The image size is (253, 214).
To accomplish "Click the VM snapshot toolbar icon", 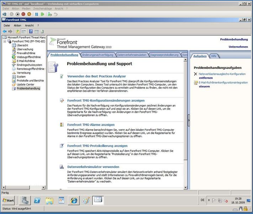I will (50, 14).
